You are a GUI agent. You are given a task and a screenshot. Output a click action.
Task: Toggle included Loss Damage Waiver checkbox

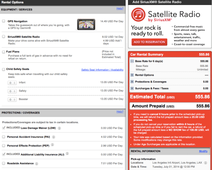[3, 128]
